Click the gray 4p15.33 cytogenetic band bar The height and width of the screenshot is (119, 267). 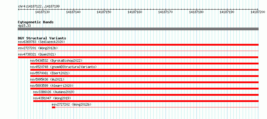(x=138, y=29)
